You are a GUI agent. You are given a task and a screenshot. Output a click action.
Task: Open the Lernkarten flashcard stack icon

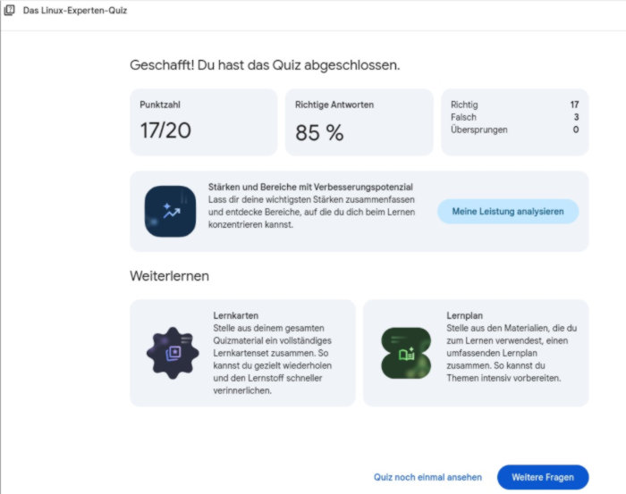click(173, 353)
